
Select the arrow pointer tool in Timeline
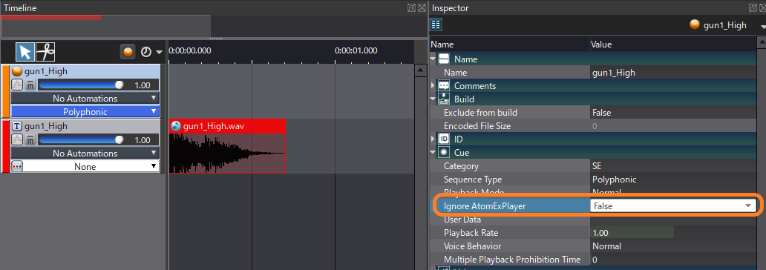click(x=25, y=51)
